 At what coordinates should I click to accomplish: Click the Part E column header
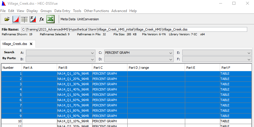tap(203, 68)
